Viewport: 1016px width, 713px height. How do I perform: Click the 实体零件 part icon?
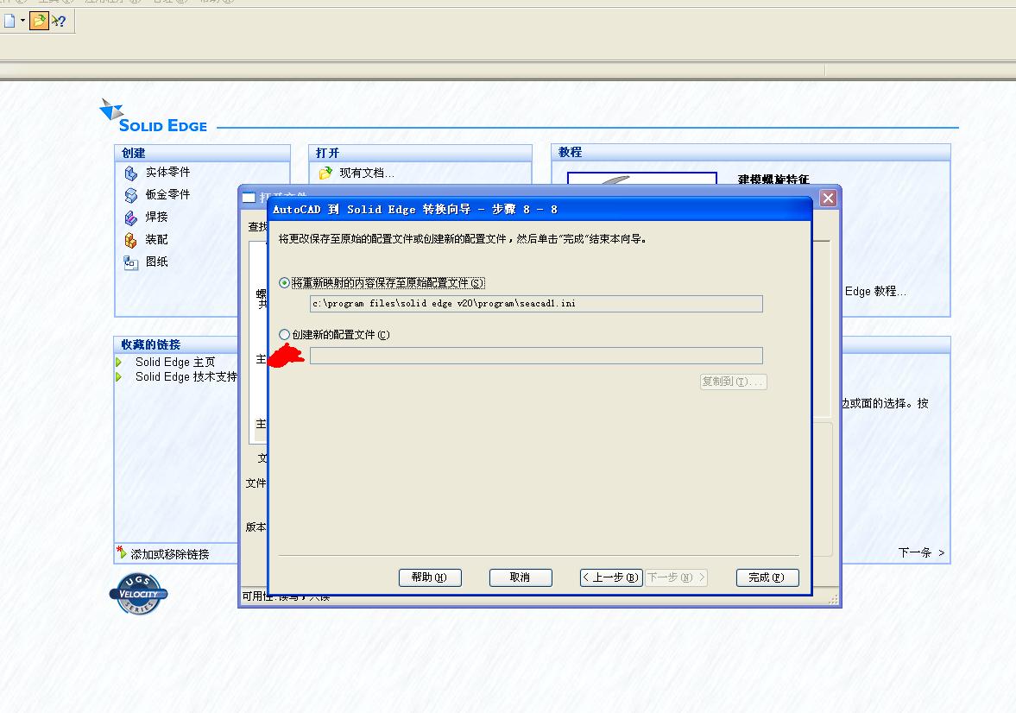pyautogui.click(x=131, y=173)
